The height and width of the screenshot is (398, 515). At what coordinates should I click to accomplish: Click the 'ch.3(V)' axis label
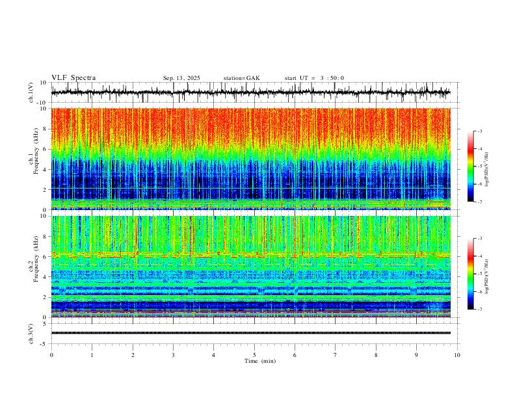pos(31,334)
